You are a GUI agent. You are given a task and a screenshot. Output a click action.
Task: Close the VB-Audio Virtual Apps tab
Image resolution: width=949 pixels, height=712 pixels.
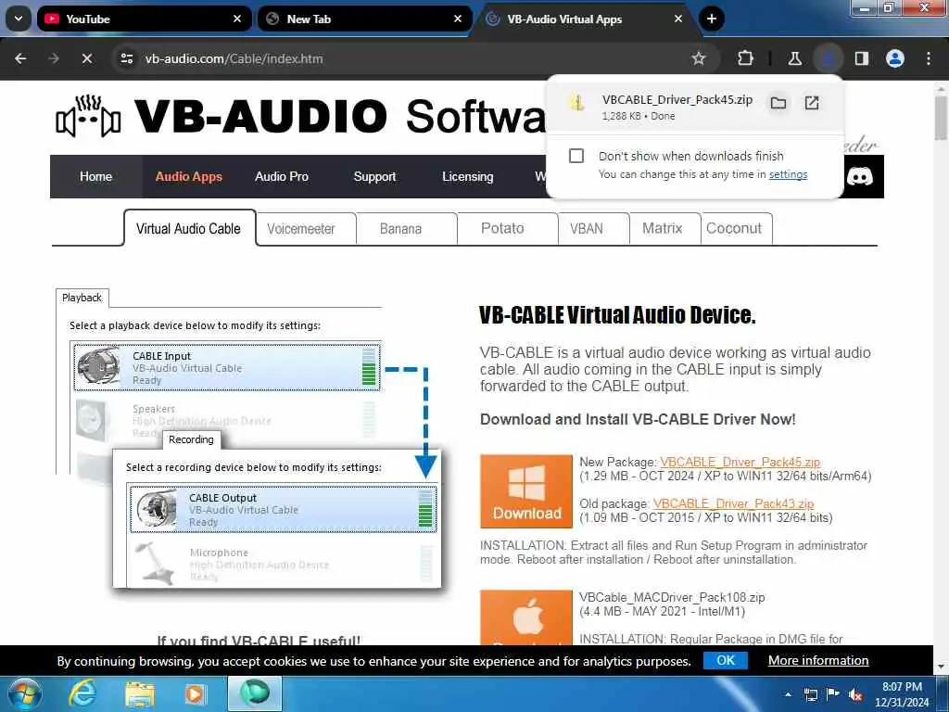[677, 19]
